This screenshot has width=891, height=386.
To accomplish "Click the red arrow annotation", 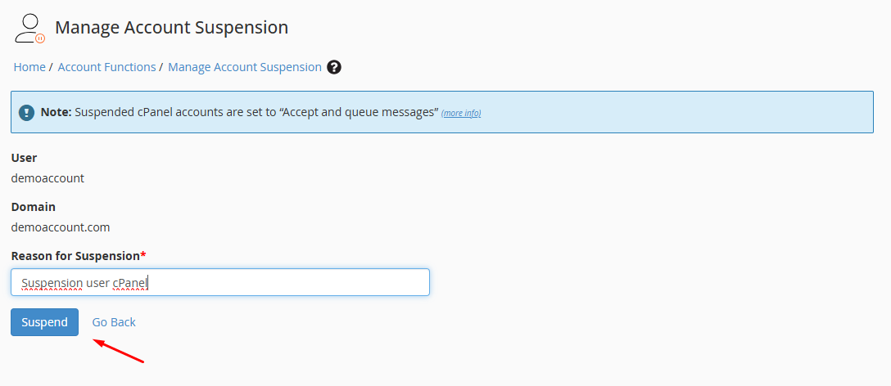I will [118, 351].
